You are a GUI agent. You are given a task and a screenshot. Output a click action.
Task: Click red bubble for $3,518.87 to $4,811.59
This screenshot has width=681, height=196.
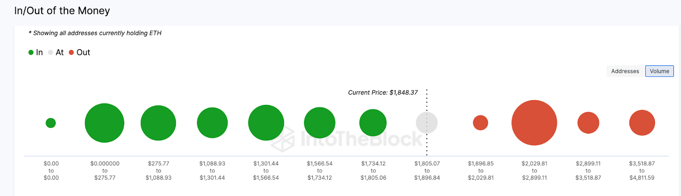pos(642,123)
